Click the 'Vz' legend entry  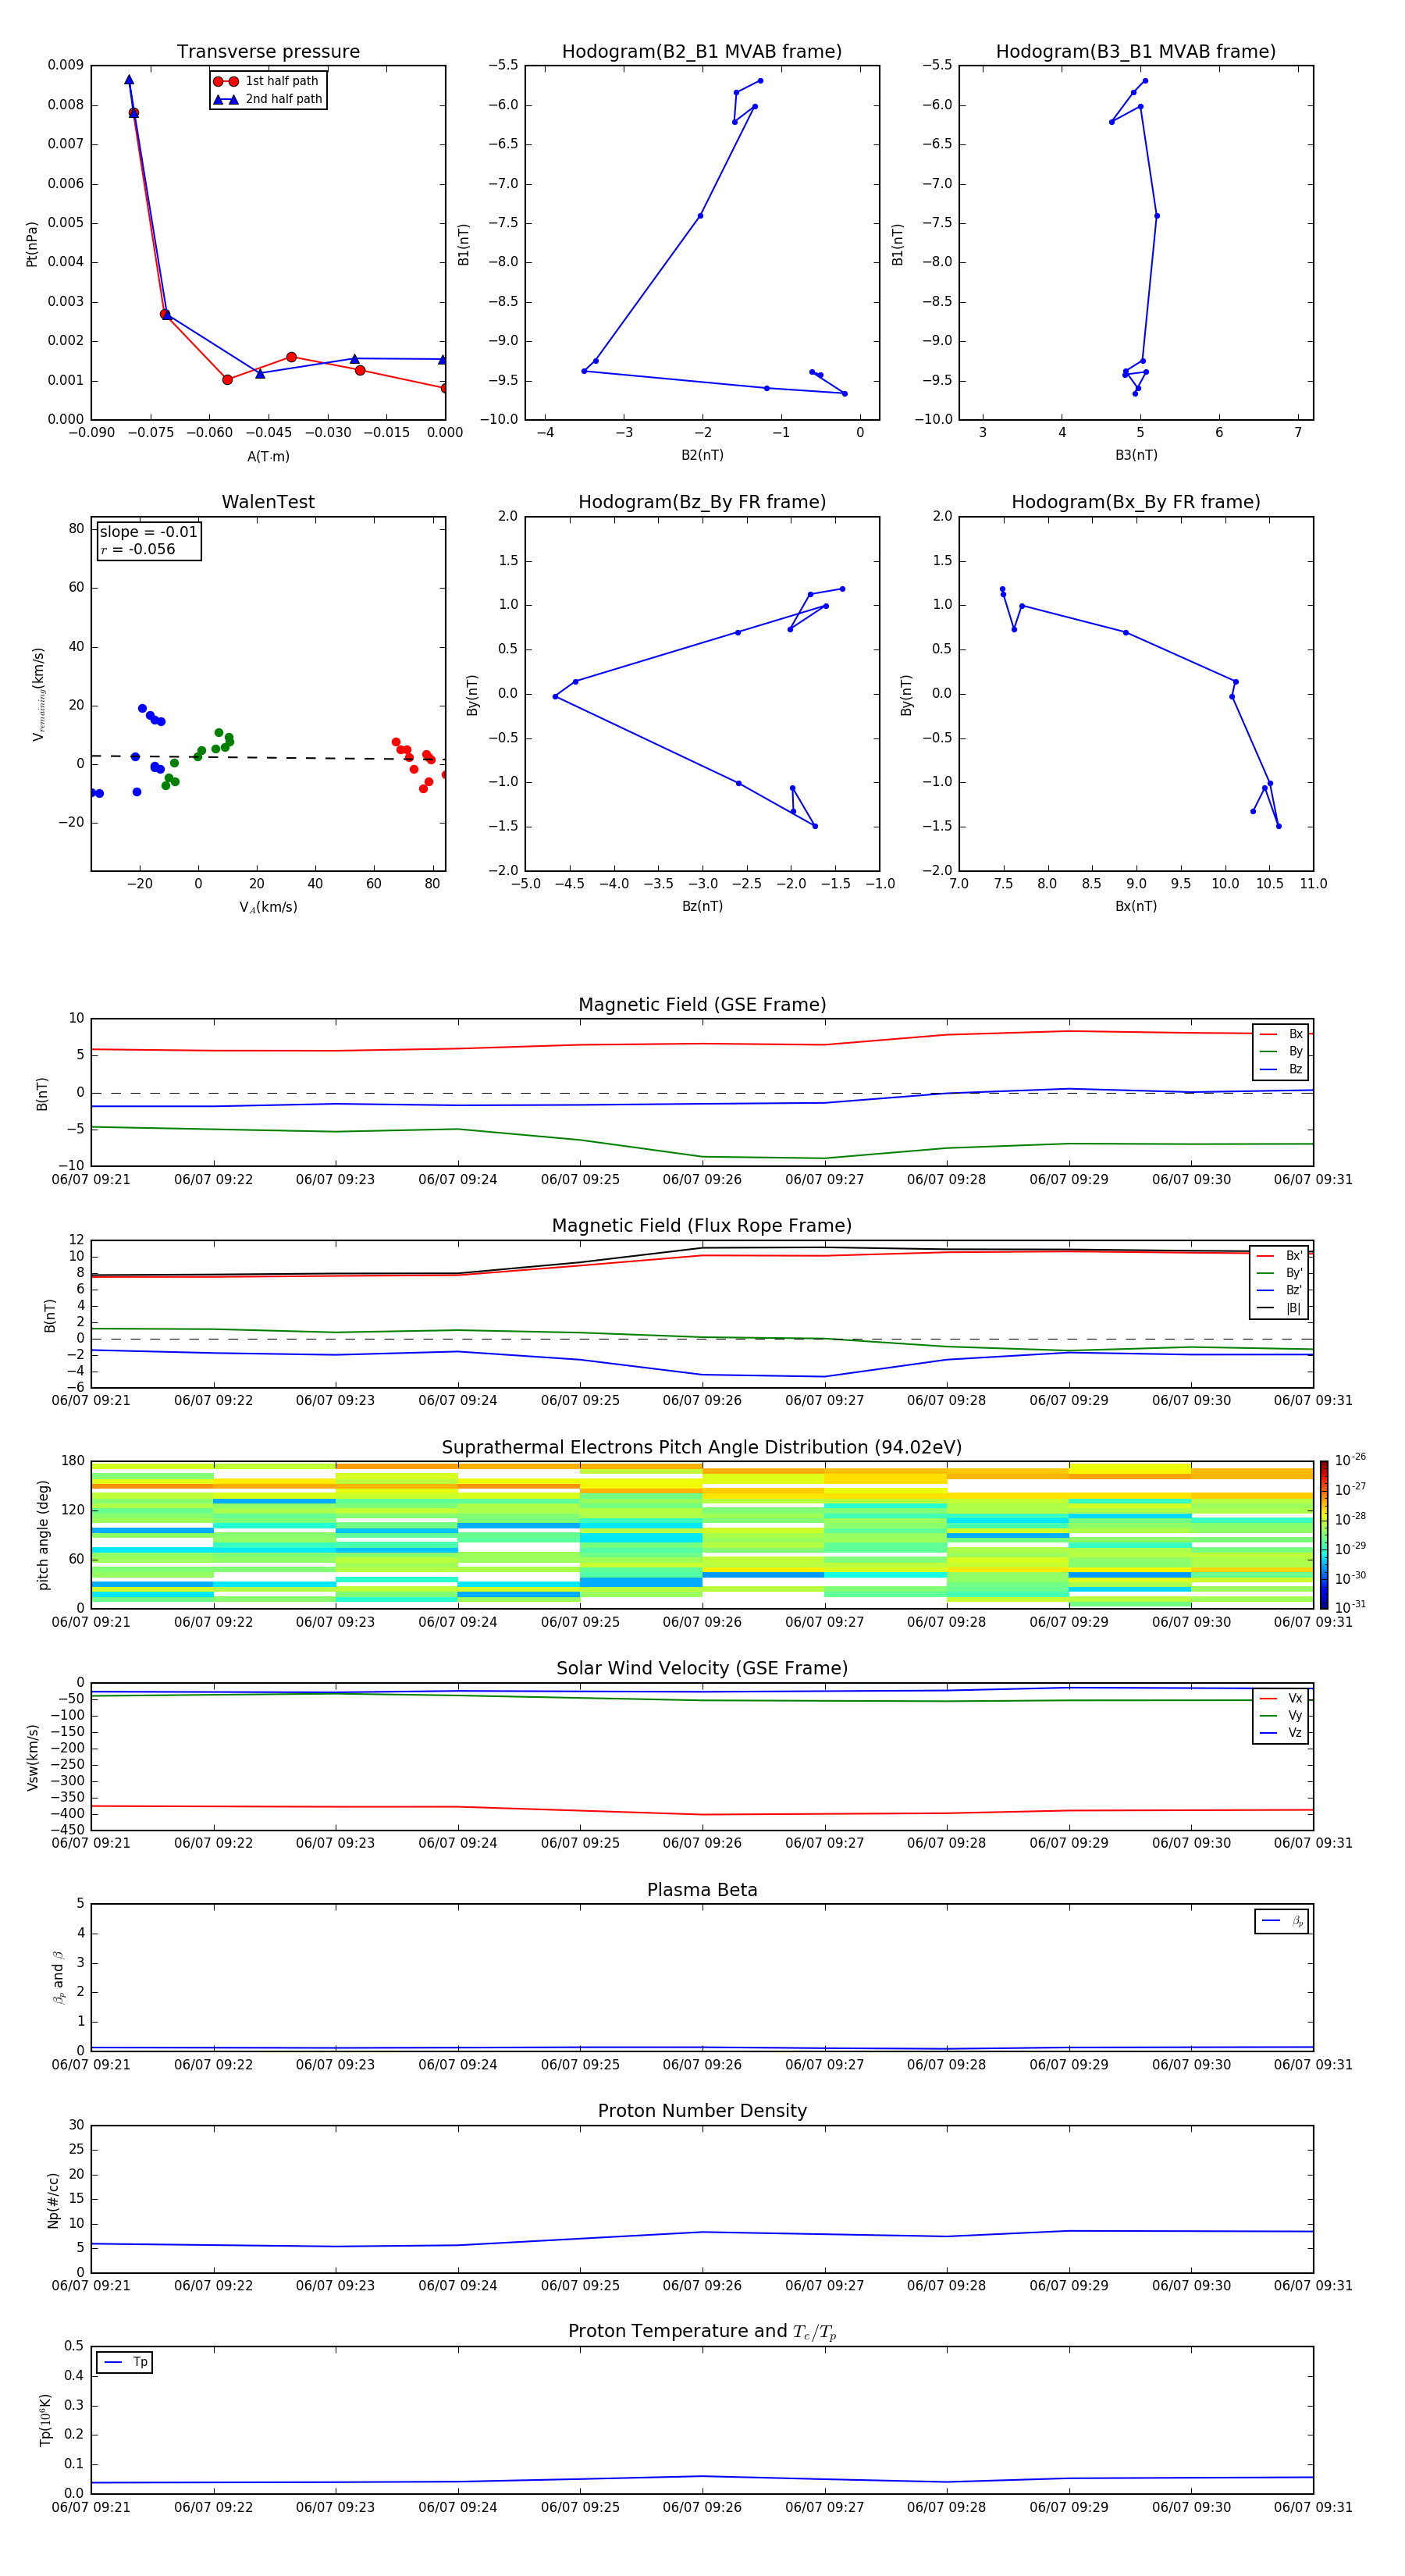(1281, 1733)
